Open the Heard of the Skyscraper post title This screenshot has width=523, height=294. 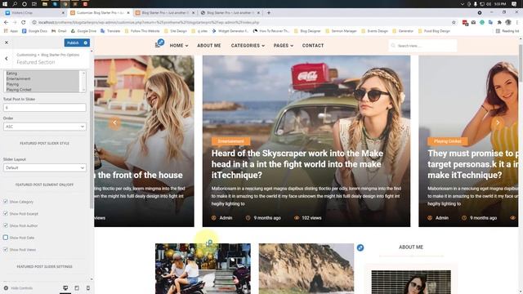pos(297,164)
